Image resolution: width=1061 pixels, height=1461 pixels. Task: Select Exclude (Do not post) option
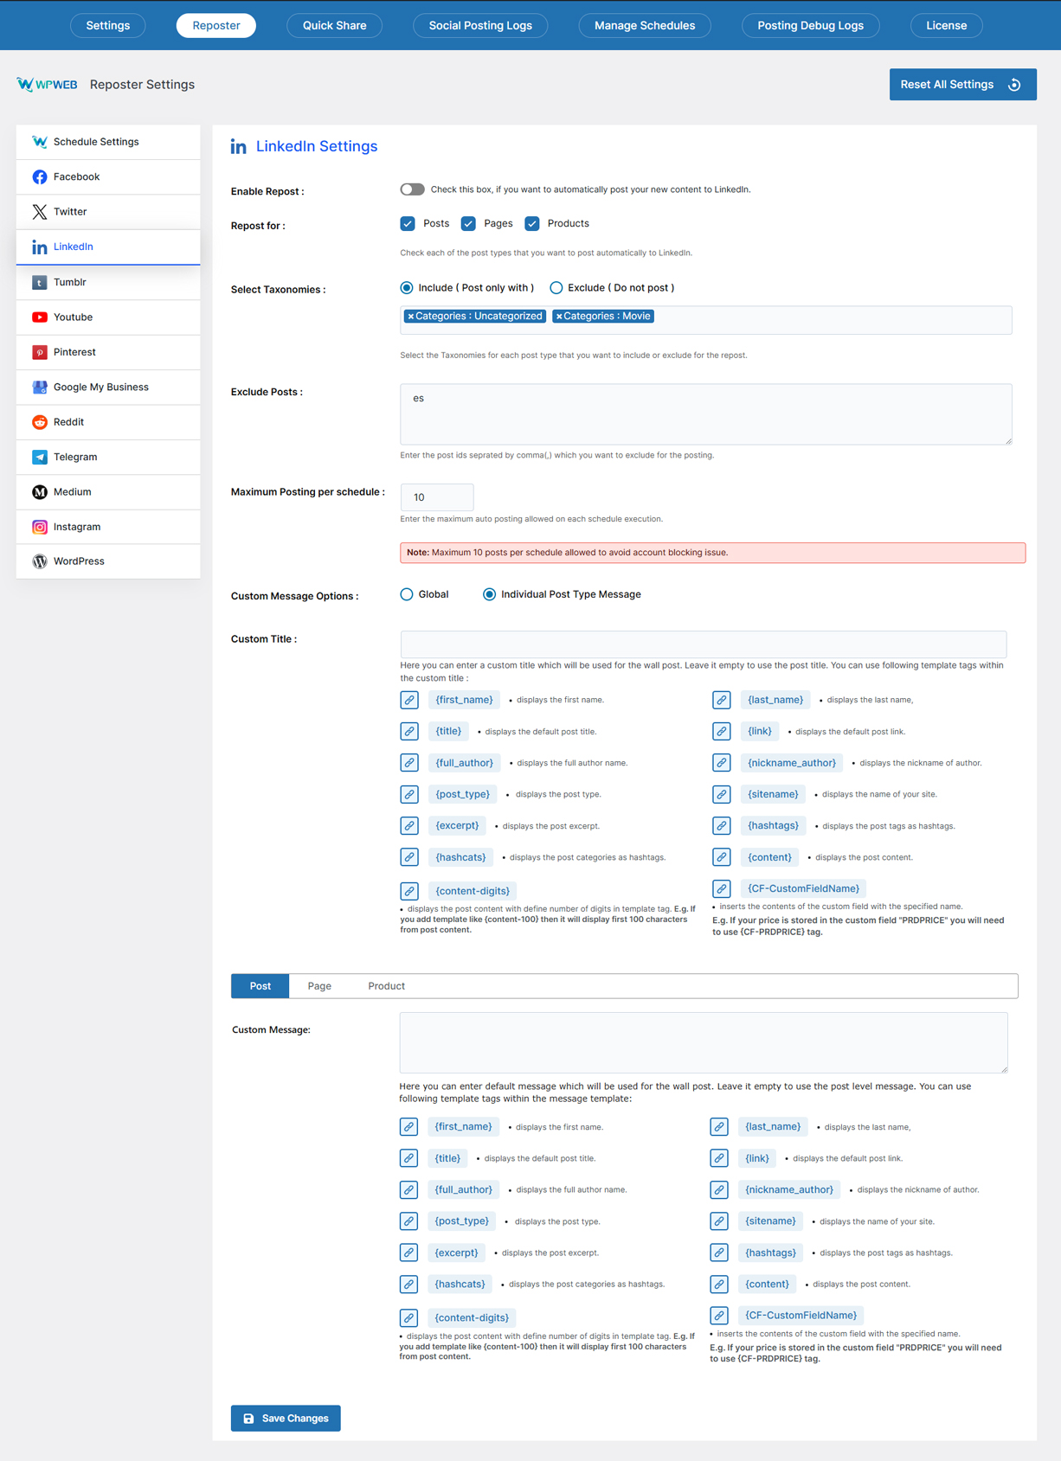tap(556, 288)
